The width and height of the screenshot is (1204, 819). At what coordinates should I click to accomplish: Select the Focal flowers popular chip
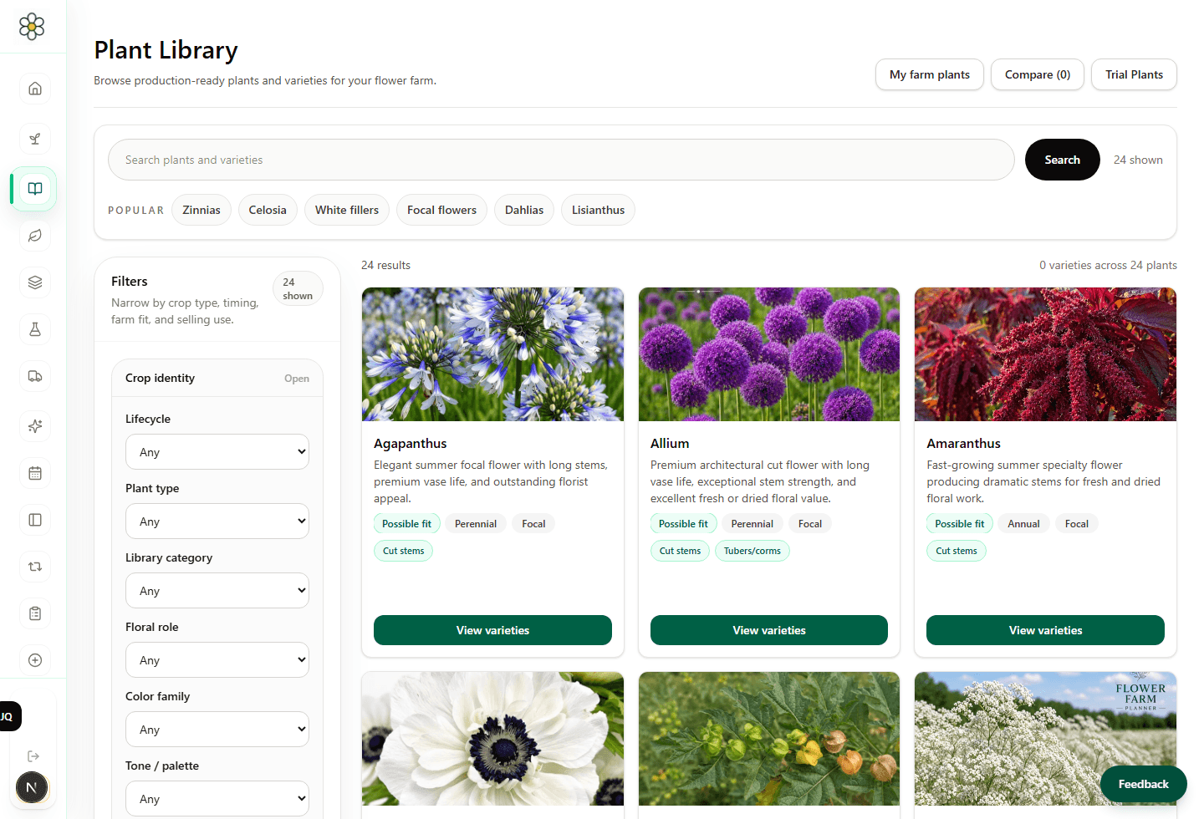pyautogui.click(x=441, y=210)
